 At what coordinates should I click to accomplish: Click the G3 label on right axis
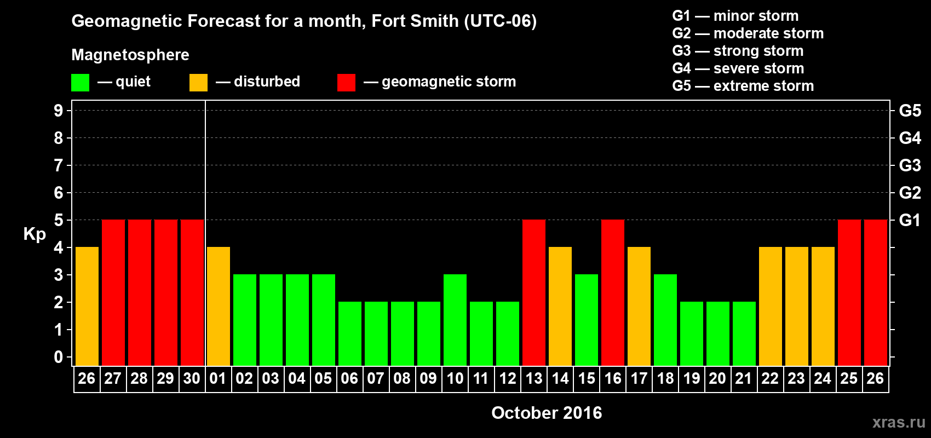tap(910, 165)
